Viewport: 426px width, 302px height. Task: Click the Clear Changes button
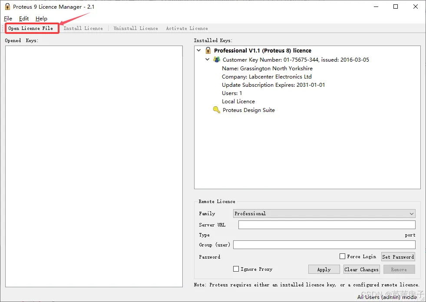(x=361, y=269)
